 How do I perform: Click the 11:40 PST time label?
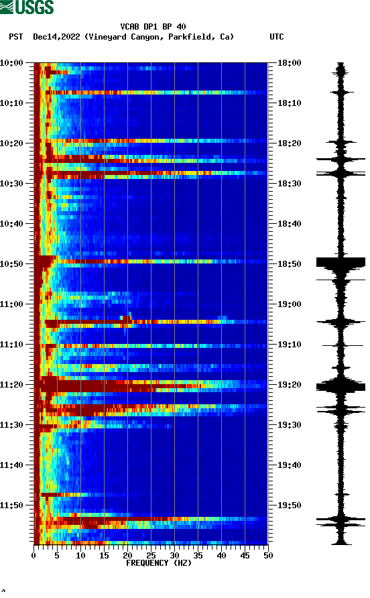[x=11, y=465]
